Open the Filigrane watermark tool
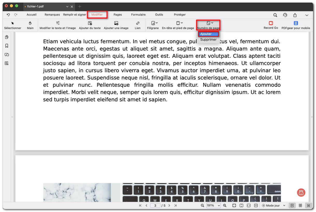 [153, 25]
